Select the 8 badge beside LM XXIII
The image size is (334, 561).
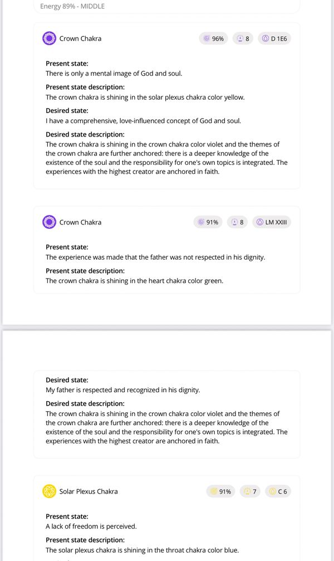[238, 222]
